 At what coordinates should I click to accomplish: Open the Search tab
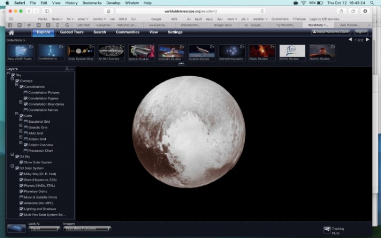point(100,32)
